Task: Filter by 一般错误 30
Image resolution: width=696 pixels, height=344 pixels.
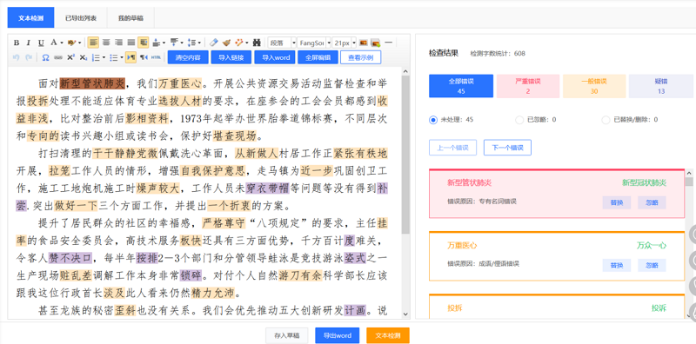Action: pos(594,86)
